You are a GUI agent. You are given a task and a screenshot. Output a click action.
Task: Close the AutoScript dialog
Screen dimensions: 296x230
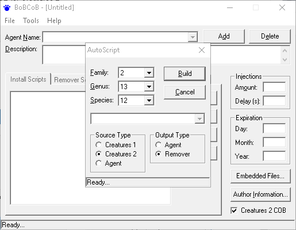[202, 50]
